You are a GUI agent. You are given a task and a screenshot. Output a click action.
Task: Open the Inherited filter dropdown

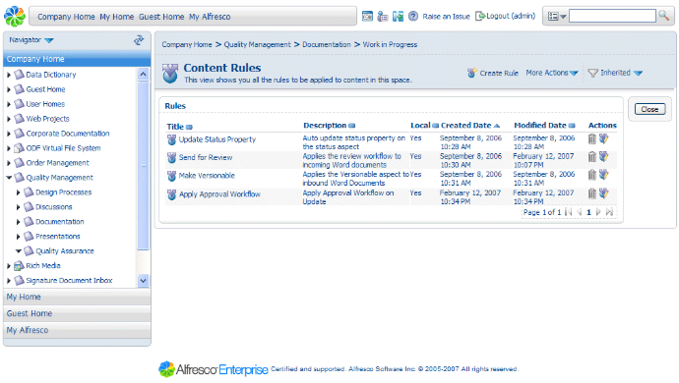[615, 73]
